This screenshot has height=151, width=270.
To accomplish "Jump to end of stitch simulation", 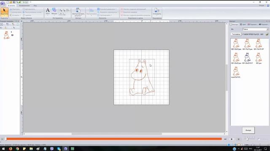I will tap(225, 139).
